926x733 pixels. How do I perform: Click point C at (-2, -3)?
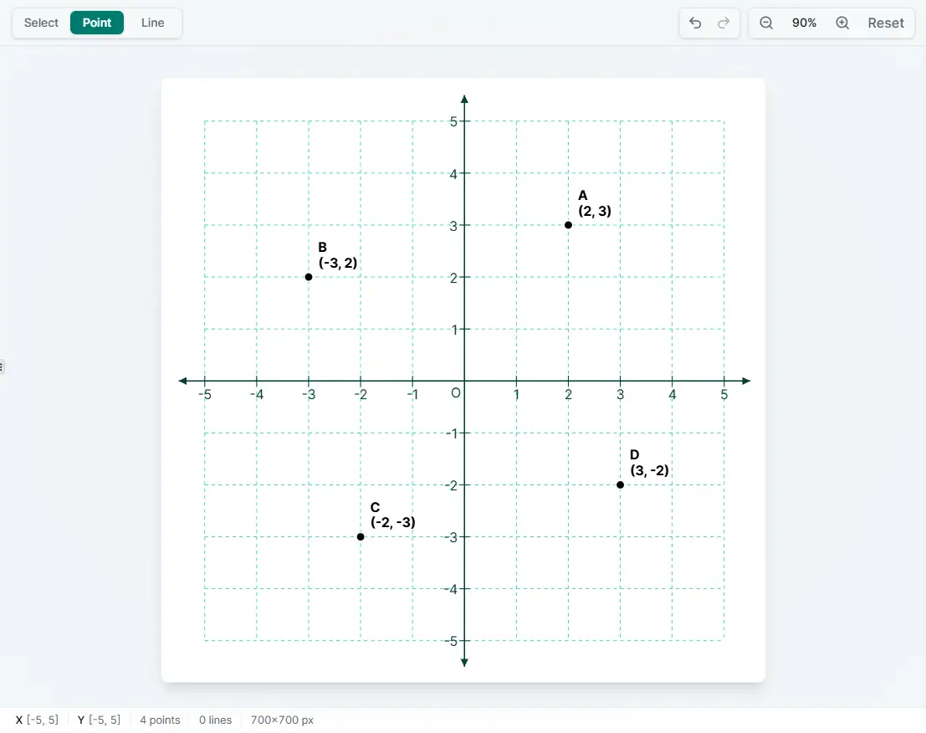[361, 537]
